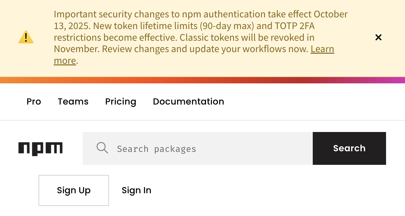Select the dark Search submit button

349,148
